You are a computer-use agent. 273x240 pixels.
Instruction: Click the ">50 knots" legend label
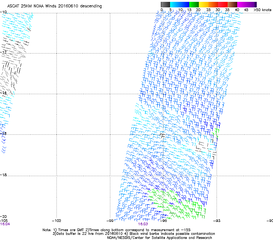coord(262,10)
